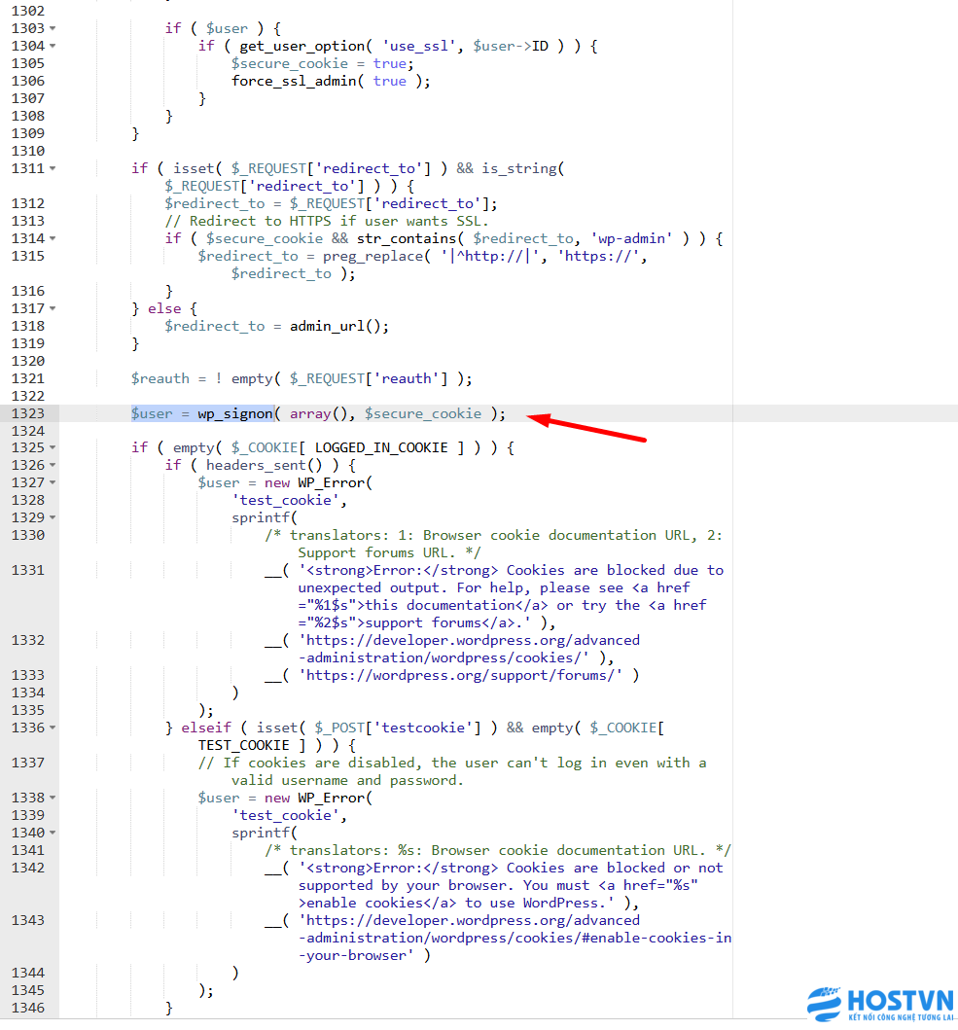Collapse the WP_Error block at line 1327
The image size is (958, 1030).
coord(53,483)
